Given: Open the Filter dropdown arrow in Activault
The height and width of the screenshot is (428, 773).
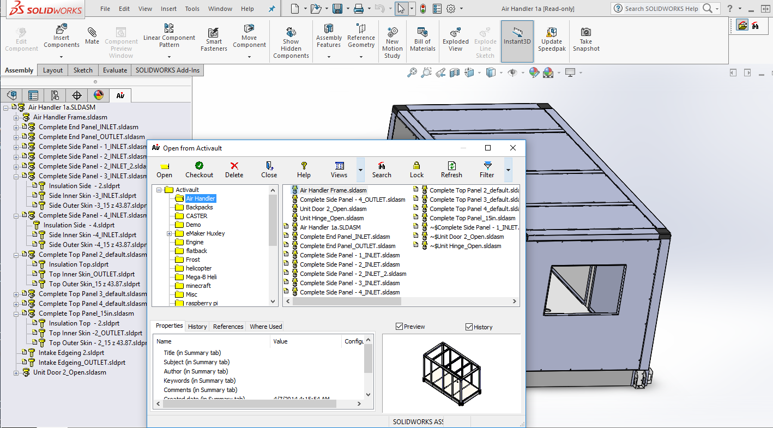Looking at the screenshot, I should point(508,170).
